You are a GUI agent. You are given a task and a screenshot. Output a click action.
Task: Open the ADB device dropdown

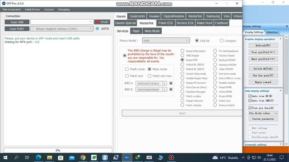[90, 22]
